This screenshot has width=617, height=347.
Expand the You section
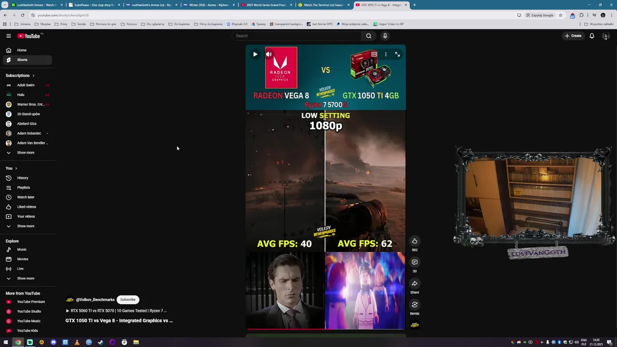[x=12, y=168]
